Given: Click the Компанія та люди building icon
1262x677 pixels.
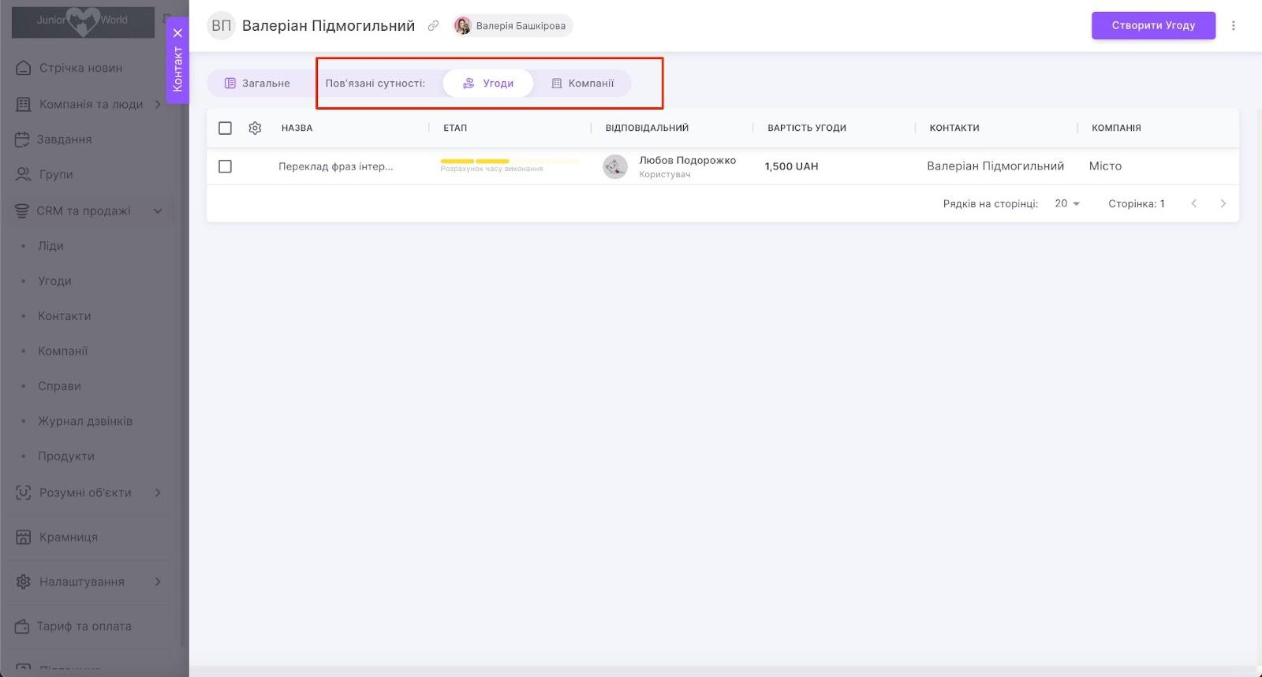Looking at the screenshot, I should 24,104.
